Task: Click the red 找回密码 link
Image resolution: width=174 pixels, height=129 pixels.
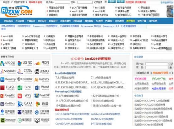Action: tap(130, 2)
